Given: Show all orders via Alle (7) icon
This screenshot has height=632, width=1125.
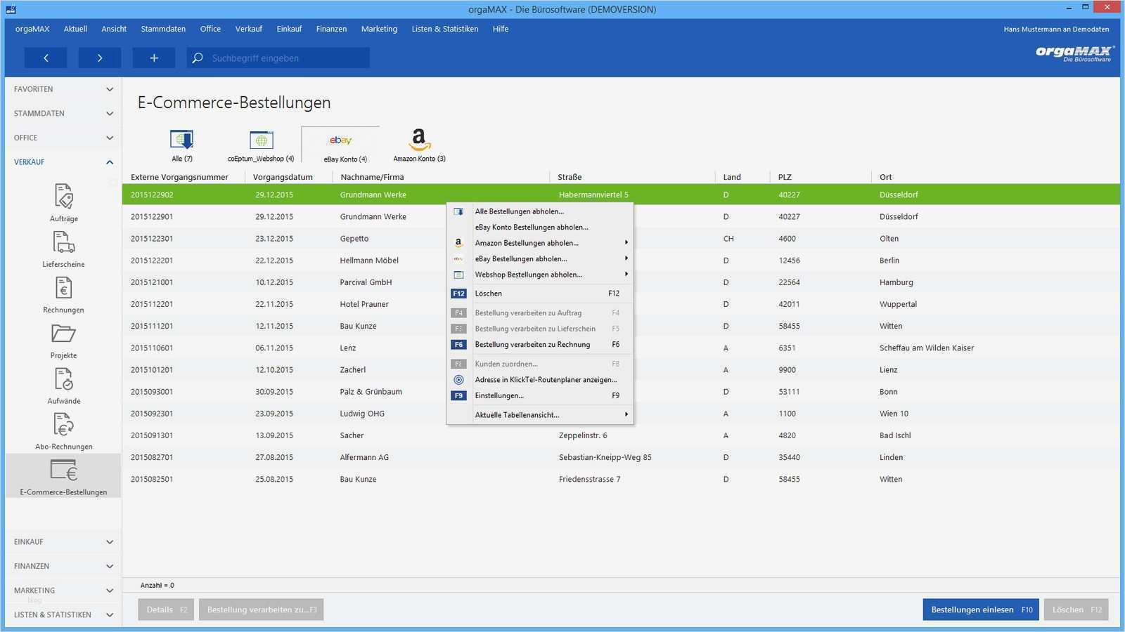Looking at the screenshot, I should pyautogui.click(x=181, y=139).
